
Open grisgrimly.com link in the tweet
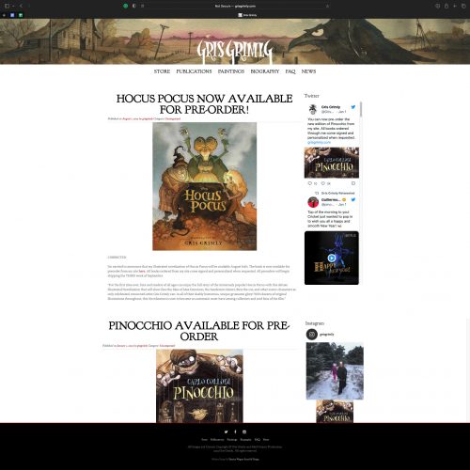click(319, 142)
